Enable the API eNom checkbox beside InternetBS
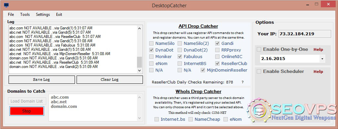The image size is (338, 129). [x=152, y=64]
